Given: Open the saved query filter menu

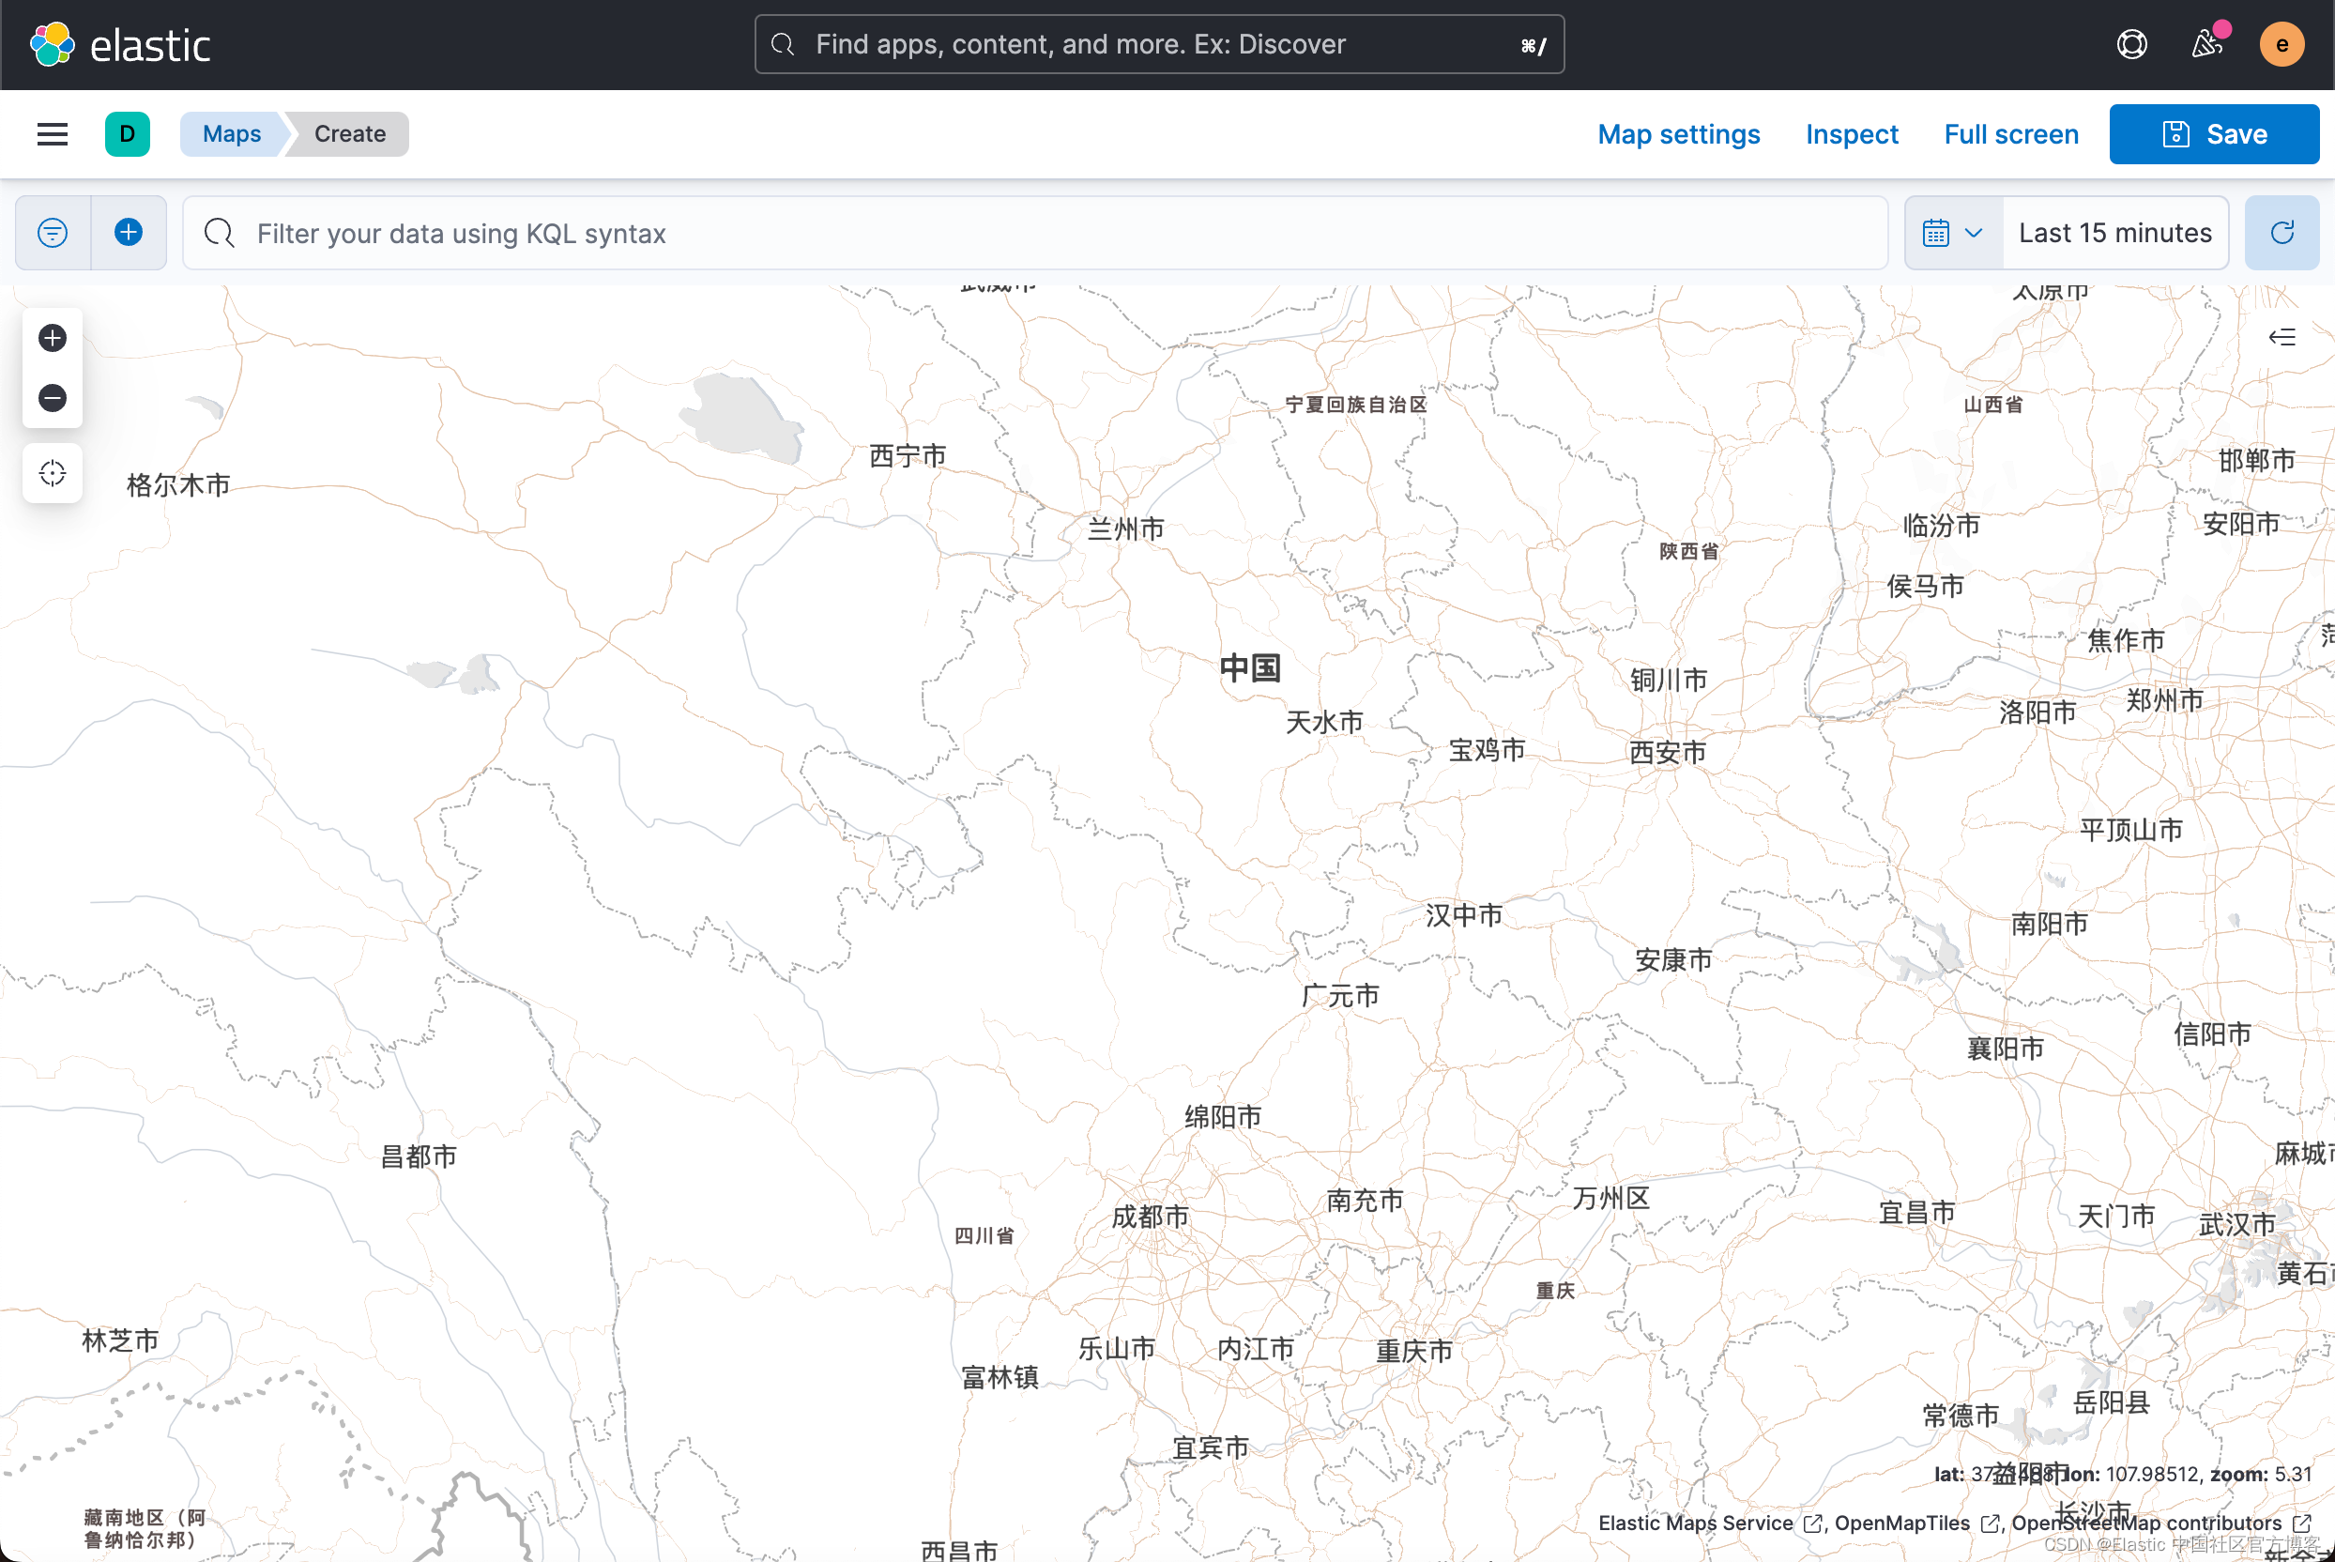Looking at the screenshot, I should (53, 233).
